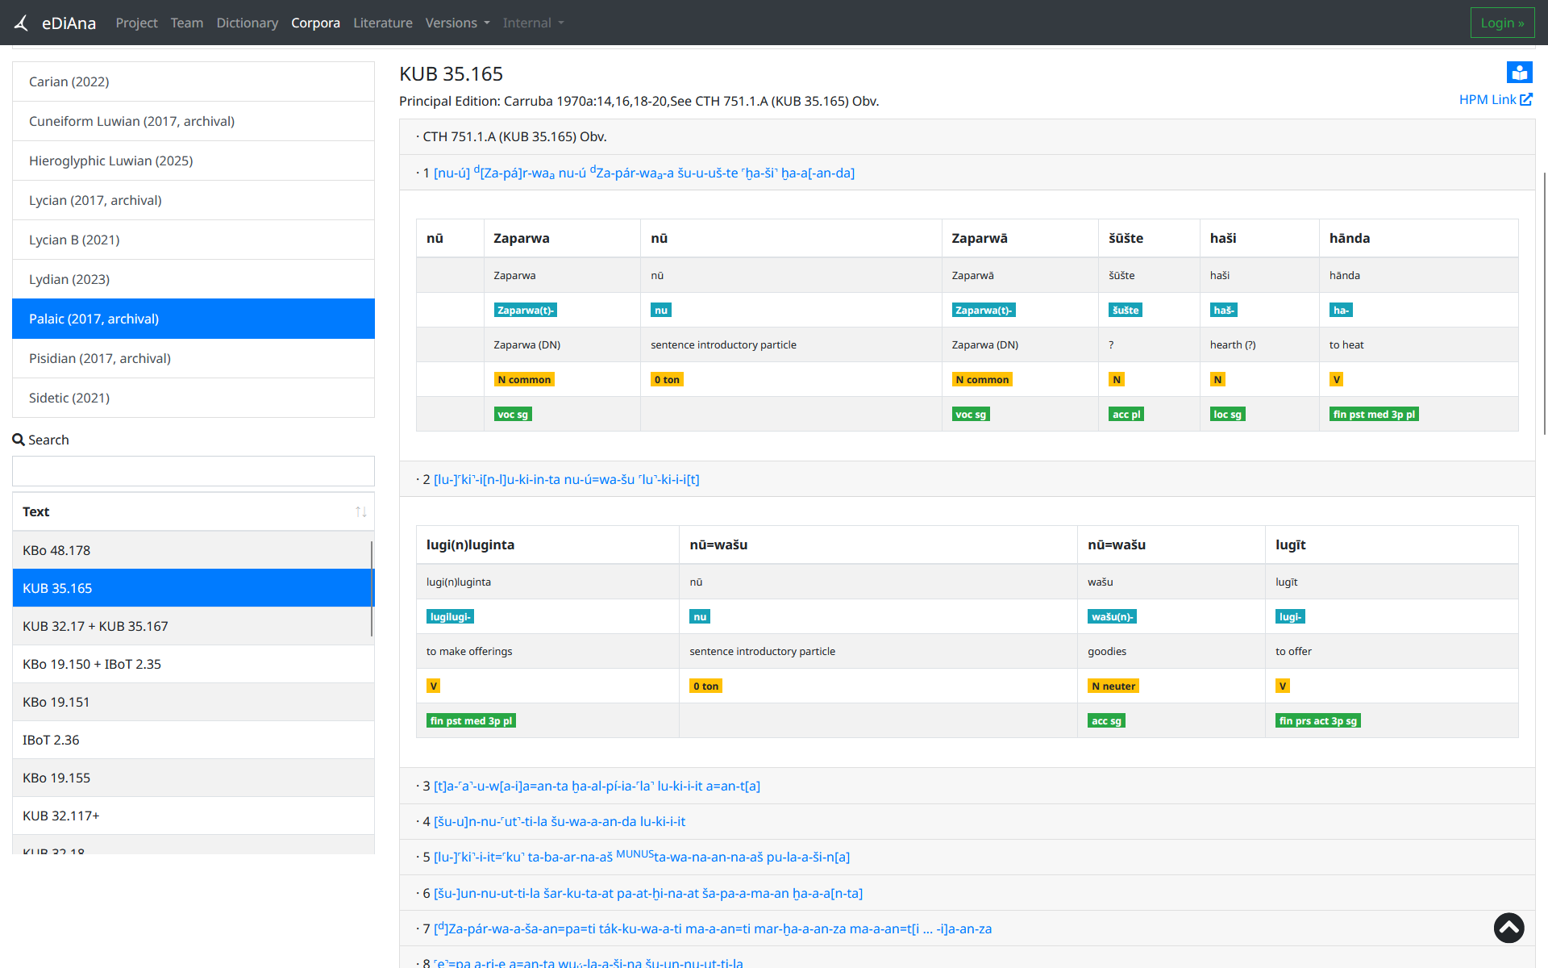Screen dimensions: 1548x968
Task: Click the Login button
Action: [x=1502, y=23]
